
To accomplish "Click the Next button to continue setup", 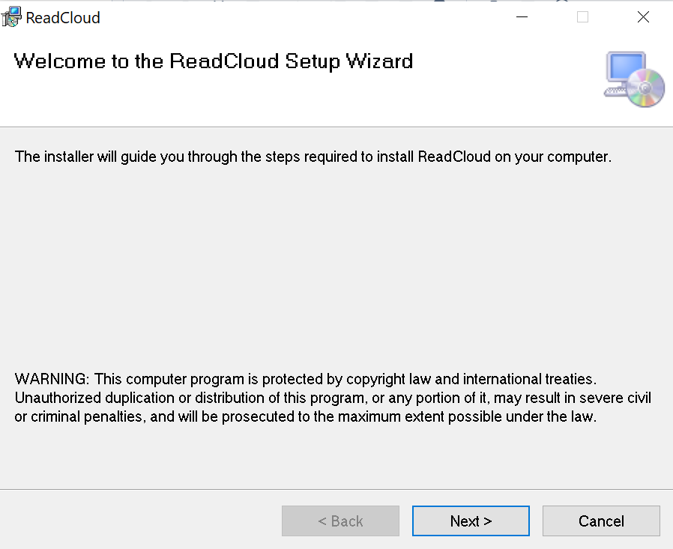I will [471, 521].
